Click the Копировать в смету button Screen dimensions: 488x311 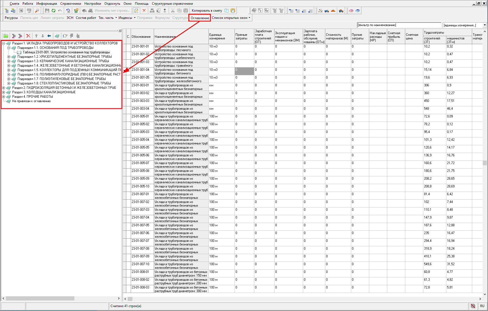207,11
